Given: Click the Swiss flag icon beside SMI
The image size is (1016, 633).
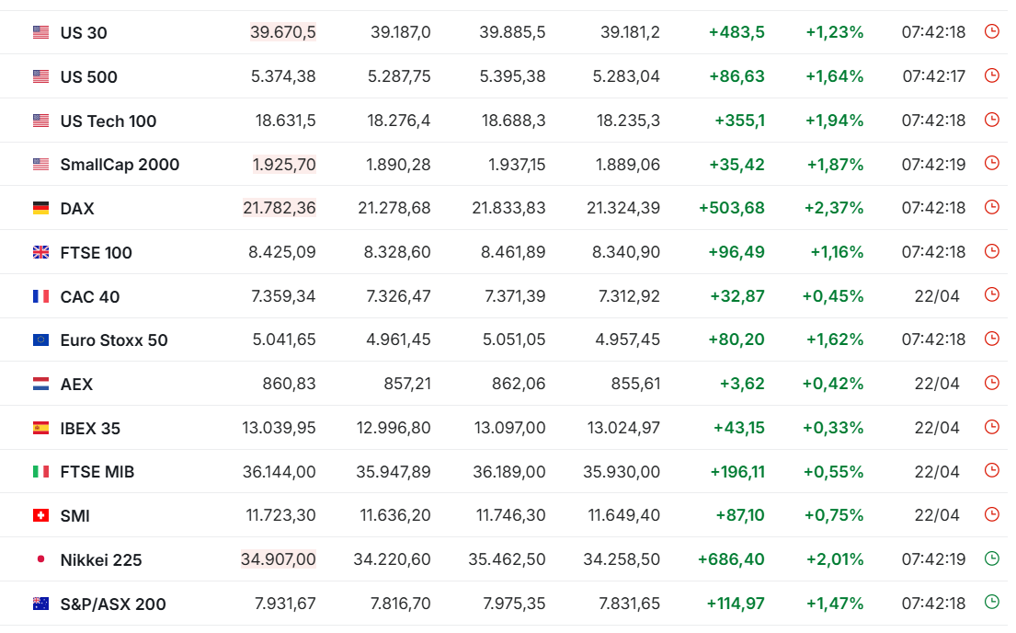Looking at the screenshot, I should [40, 515].
